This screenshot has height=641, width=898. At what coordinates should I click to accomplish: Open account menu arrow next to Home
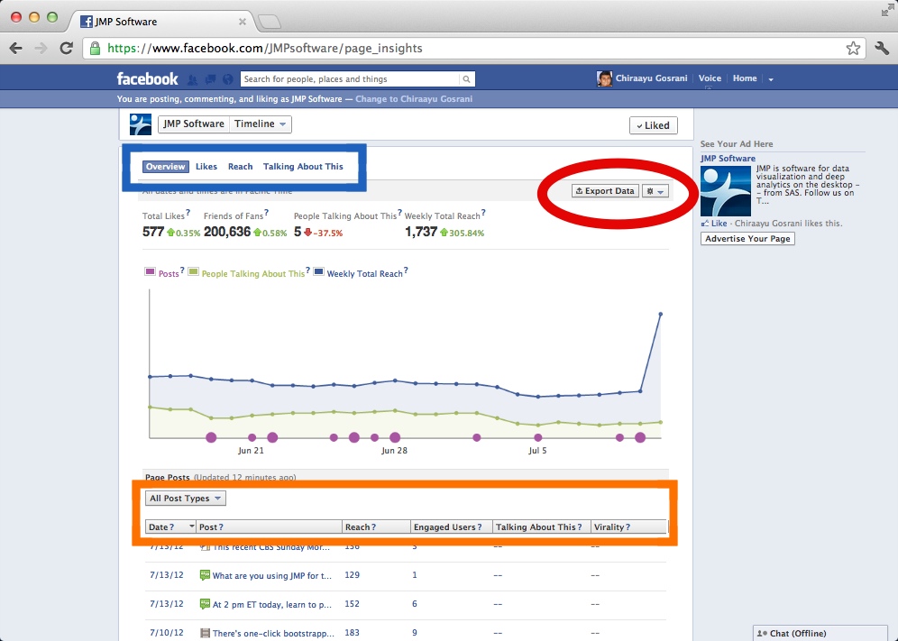pos(771,79)
